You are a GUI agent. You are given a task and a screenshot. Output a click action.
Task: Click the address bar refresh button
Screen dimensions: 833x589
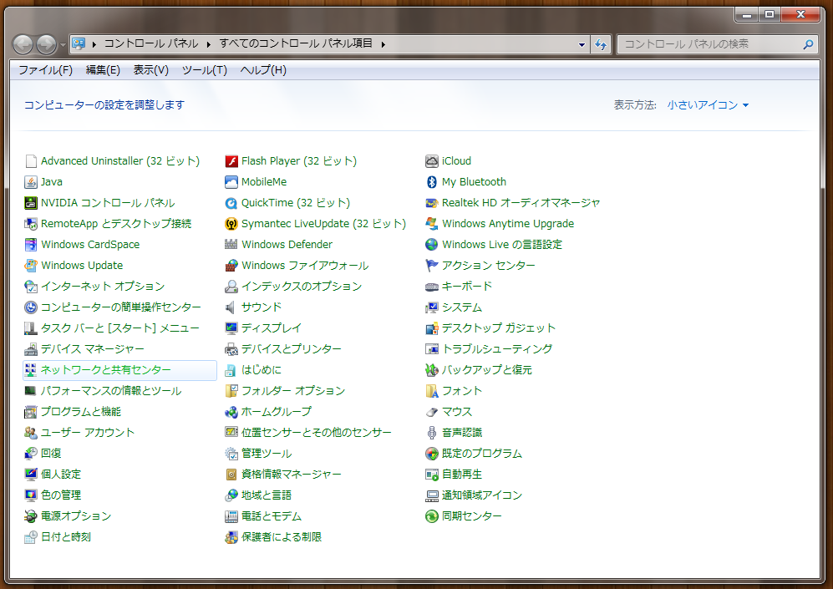(601, 44)
